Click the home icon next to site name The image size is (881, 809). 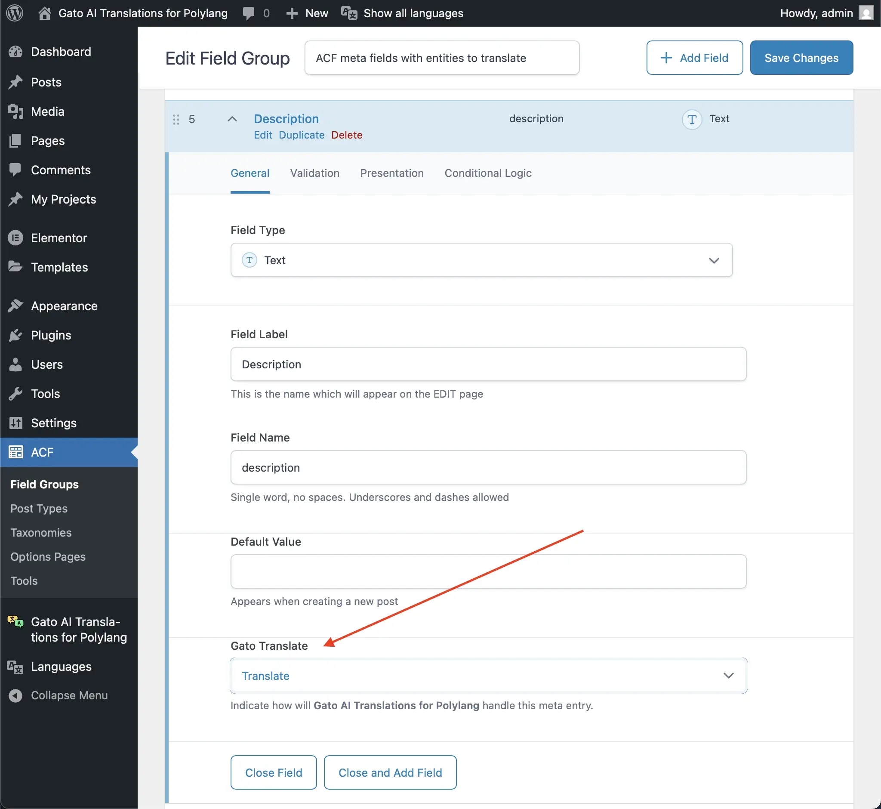[x=44, y=13]
